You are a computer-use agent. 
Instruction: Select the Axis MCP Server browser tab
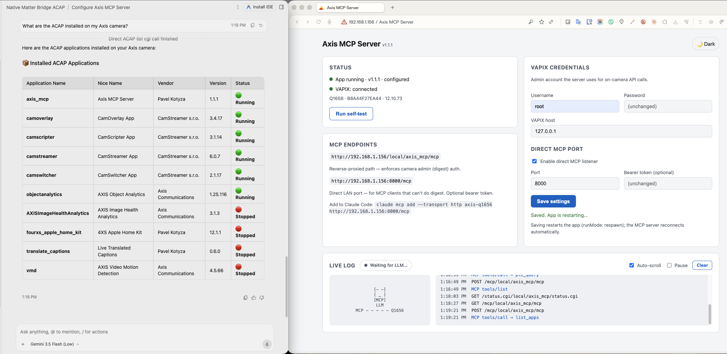click(350, 7)
